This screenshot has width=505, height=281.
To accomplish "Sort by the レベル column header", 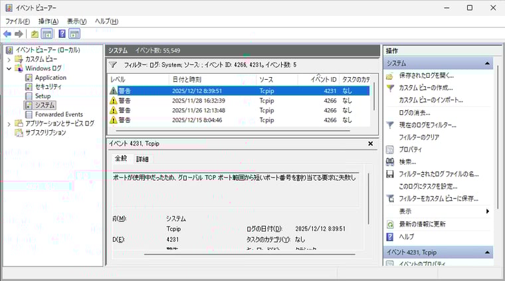I will pyautogui.click(x=138, y=80).
